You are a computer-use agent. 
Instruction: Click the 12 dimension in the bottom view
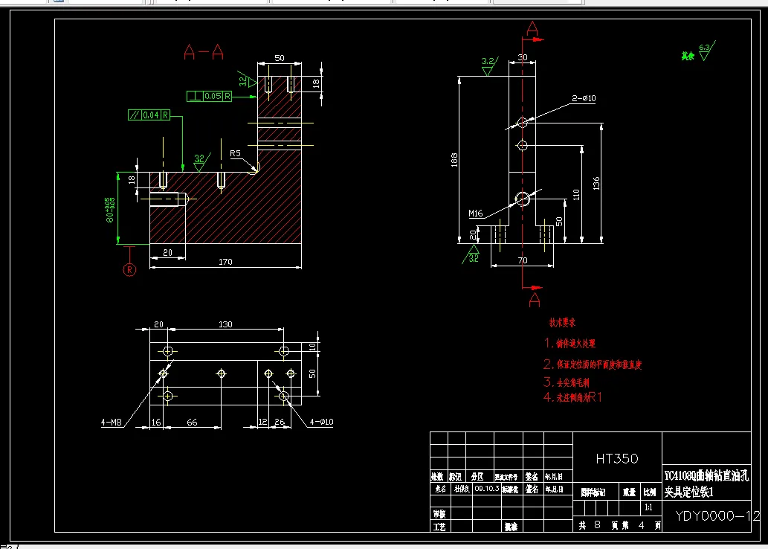(263, 422)
